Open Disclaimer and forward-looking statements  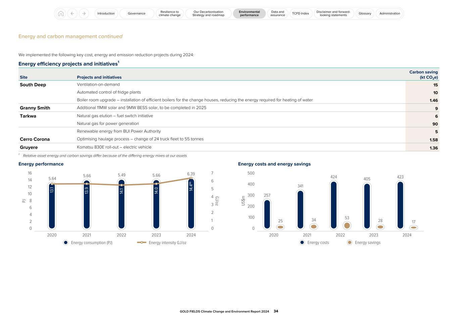tap(334, 13)
